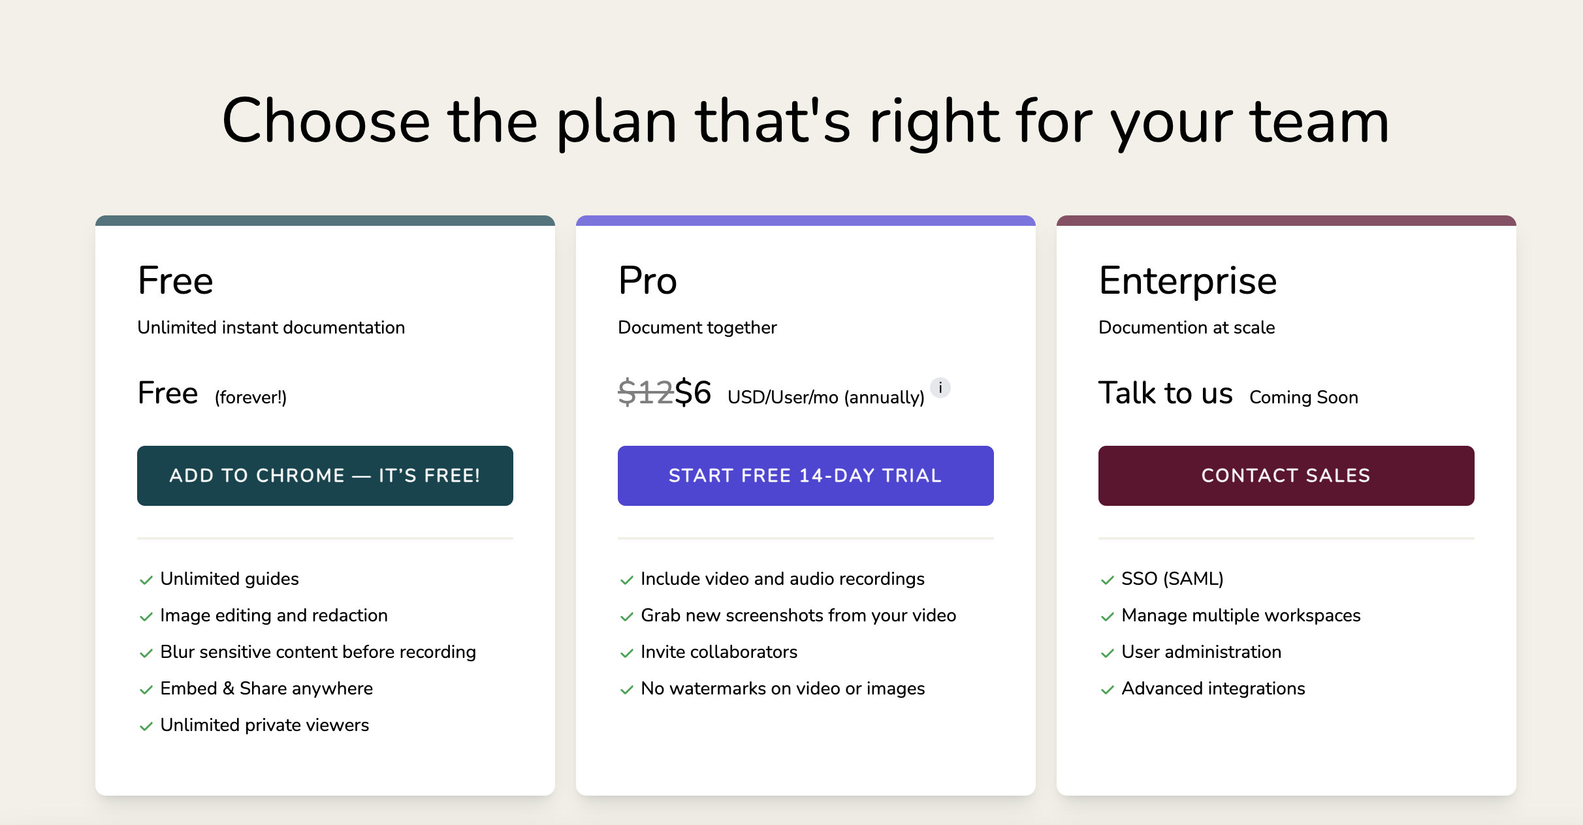The height and width of the screenshot is (825, 1583).
Task: Click the checkmark next to Advanced integrations
Action: click(x=1107, y=689)
